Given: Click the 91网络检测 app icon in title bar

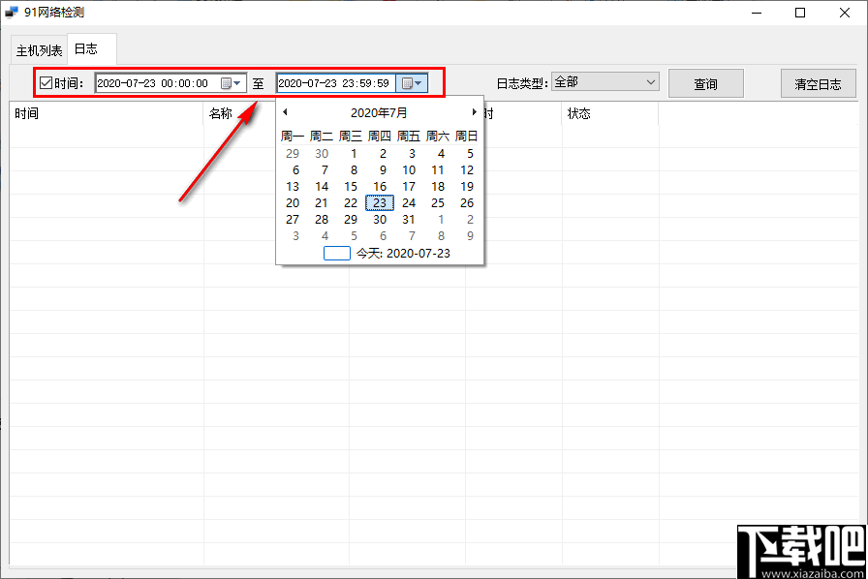Looking at the screenshot, I should pyautogui.click(x=11, y=13).
